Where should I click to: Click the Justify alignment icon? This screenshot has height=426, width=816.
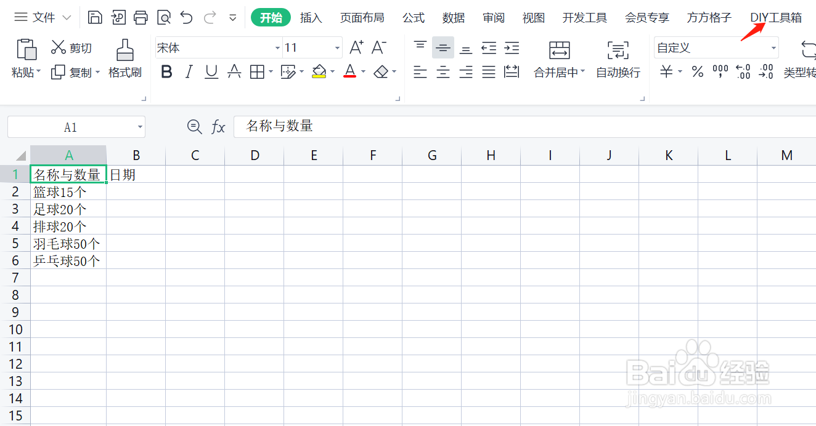489,73
